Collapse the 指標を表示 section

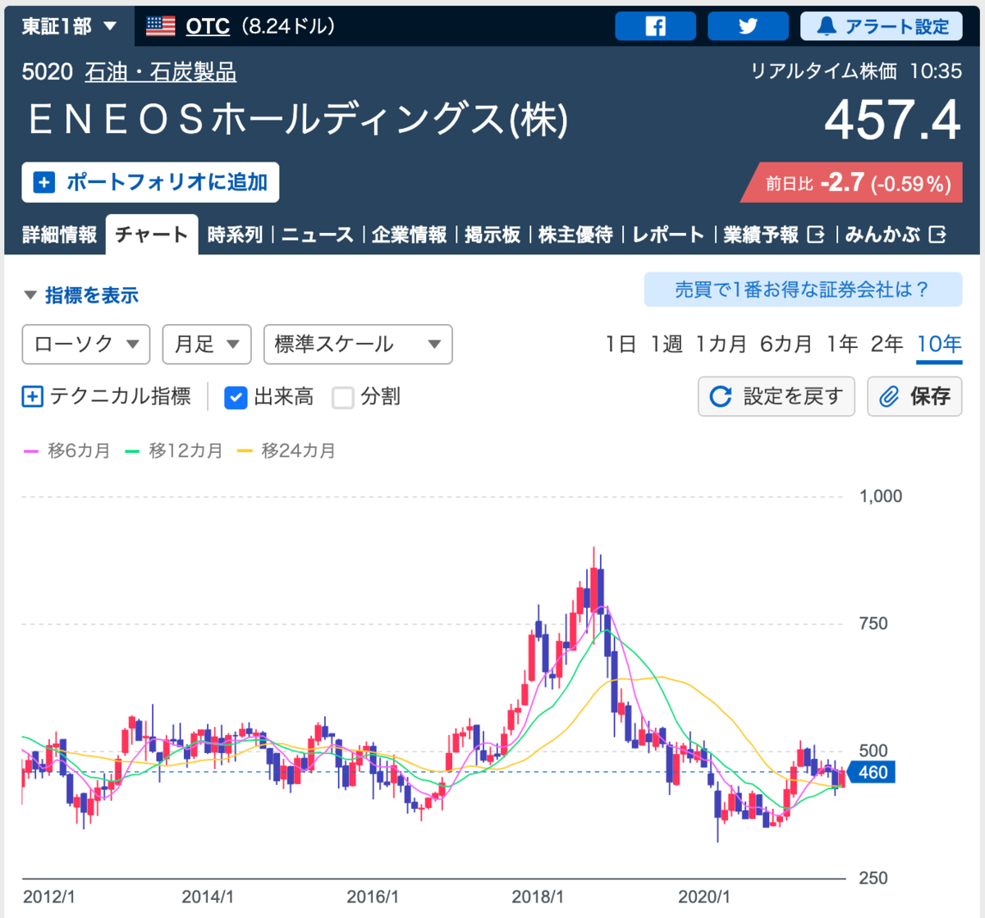(81, 295)
